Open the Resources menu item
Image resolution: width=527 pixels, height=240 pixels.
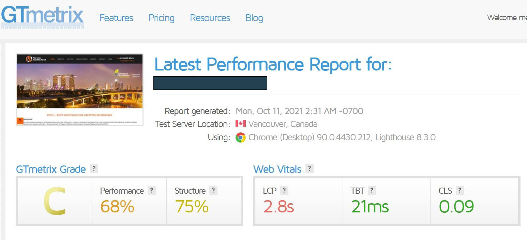tap(210, 18)
